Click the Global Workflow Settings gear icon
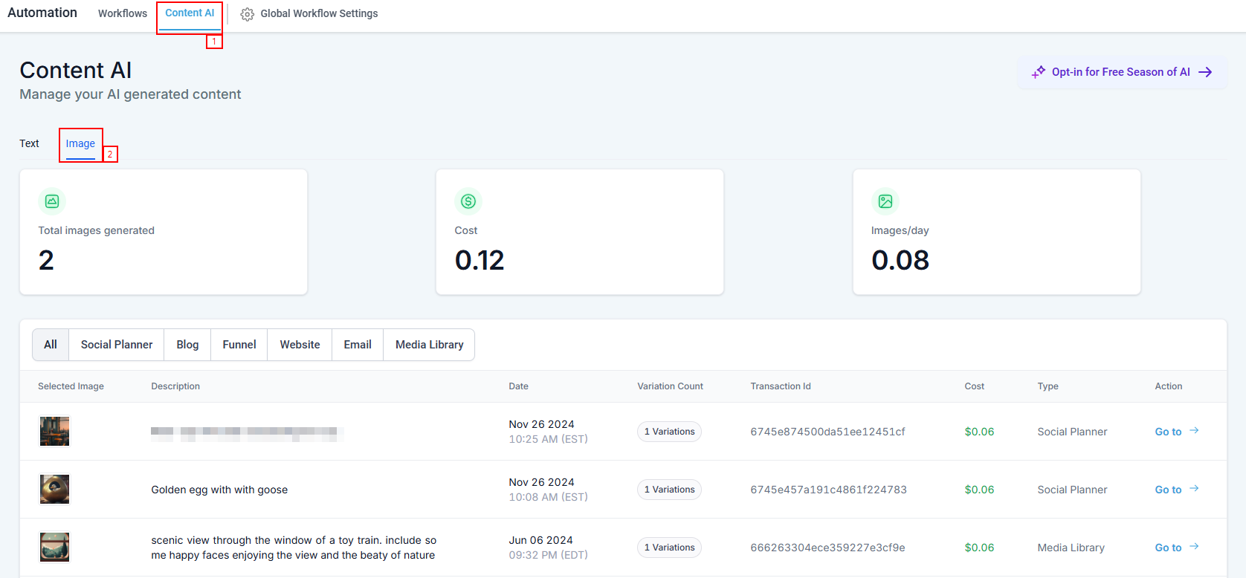This screenshot has width=1246, height=578. pyautogui.click(x=248, y=14)
